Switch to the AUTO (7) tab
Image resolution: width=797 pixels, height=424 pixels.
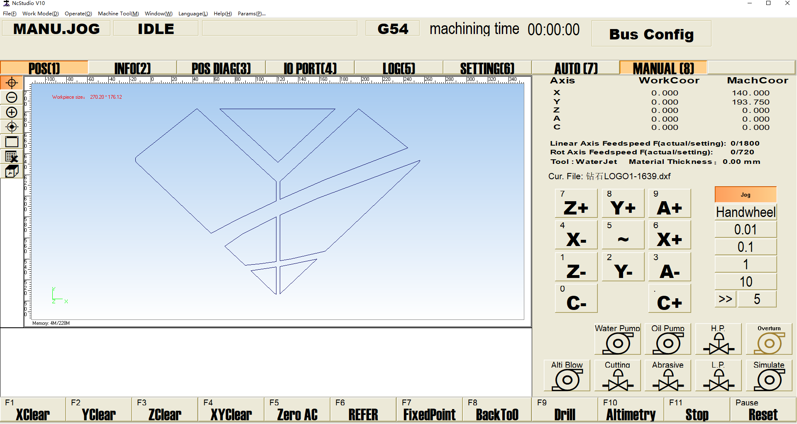pyautogui.click(x=576, y=68)
